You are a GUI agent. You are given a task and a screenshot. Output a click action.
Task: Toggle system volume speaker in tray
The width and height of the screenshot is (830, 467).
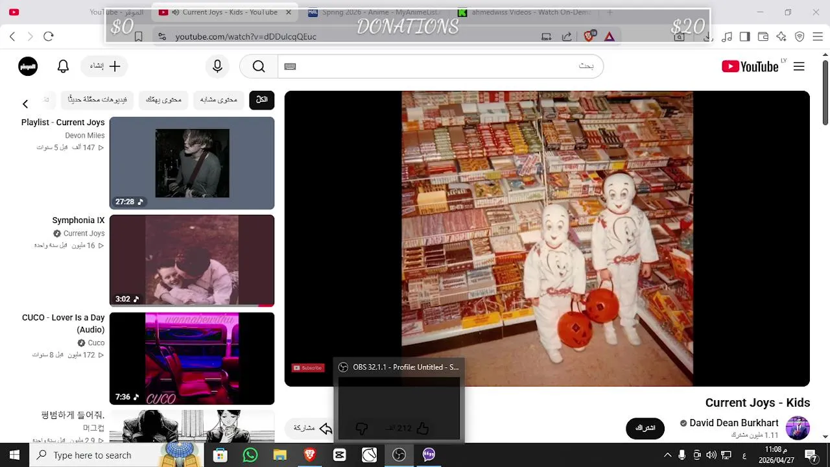click(x=711, y=455)
